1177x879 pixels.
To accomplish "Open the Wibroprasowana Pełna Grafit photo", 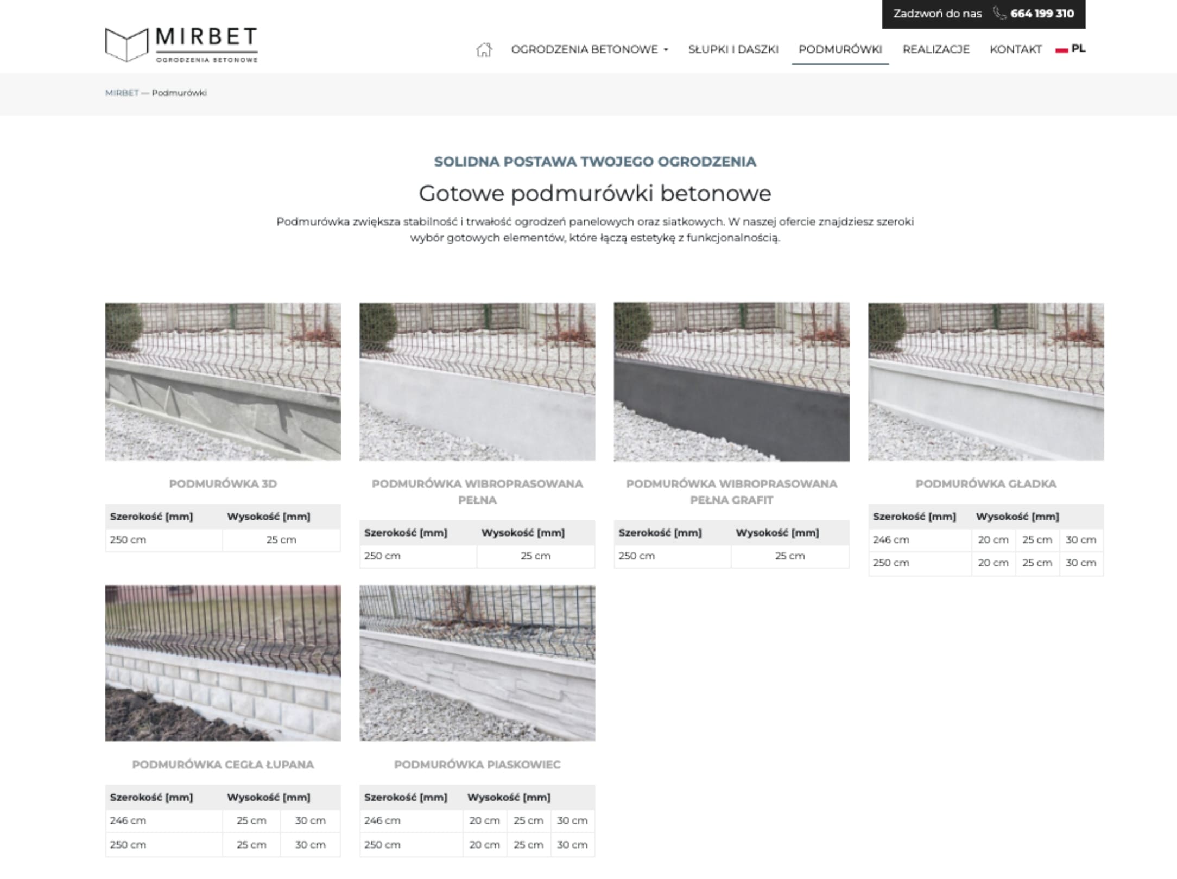I will click(x=731, y=381).
